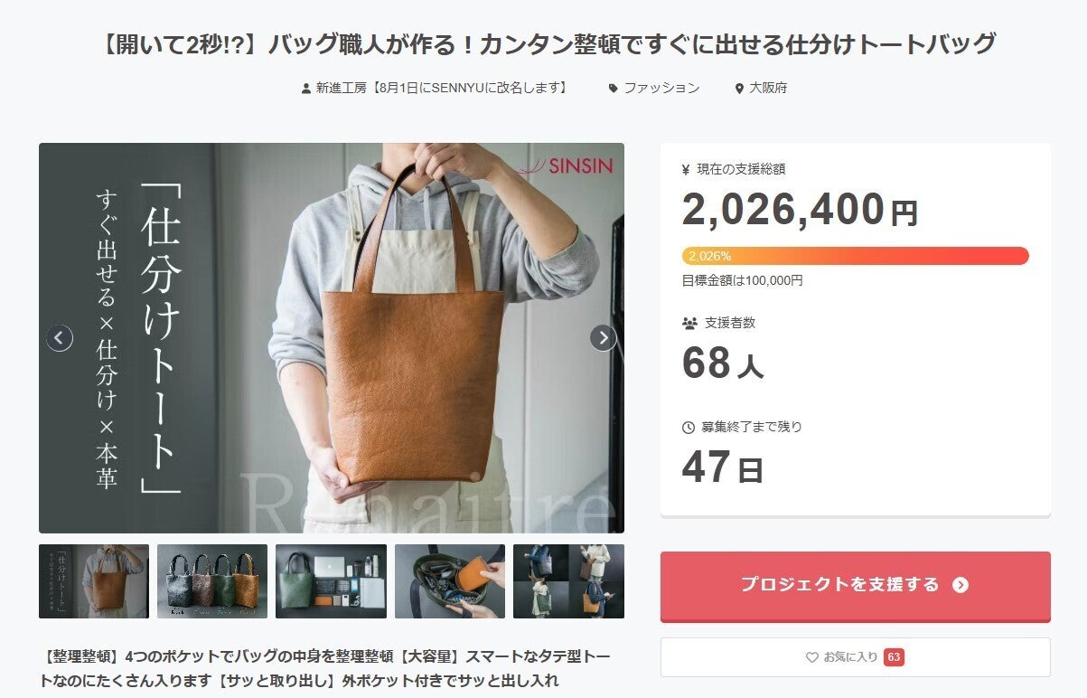
Task: Click the clock icon by 募集終了まで残り
Action: click(689, 427)
